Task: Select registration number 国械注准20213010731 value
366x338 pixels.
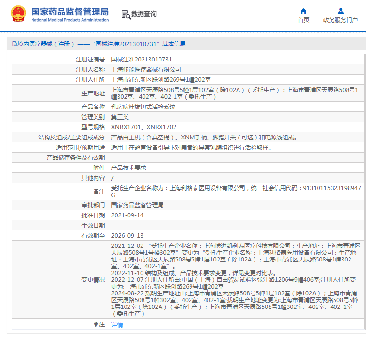Action: [x=142, y=60]
